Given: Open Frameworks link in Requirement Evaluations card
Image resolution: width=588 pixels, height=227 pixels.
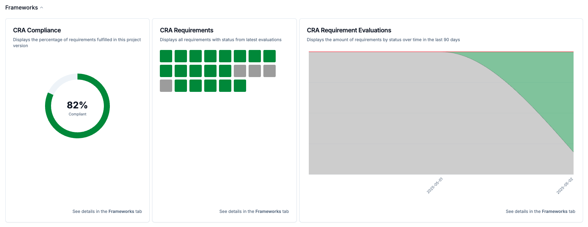Looking at the screenshot, I should coord(554,212).
